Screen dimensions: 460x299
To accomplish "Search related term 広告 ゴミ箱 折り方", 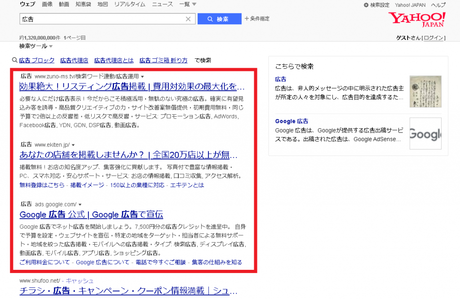I will [x=164, y=61].
